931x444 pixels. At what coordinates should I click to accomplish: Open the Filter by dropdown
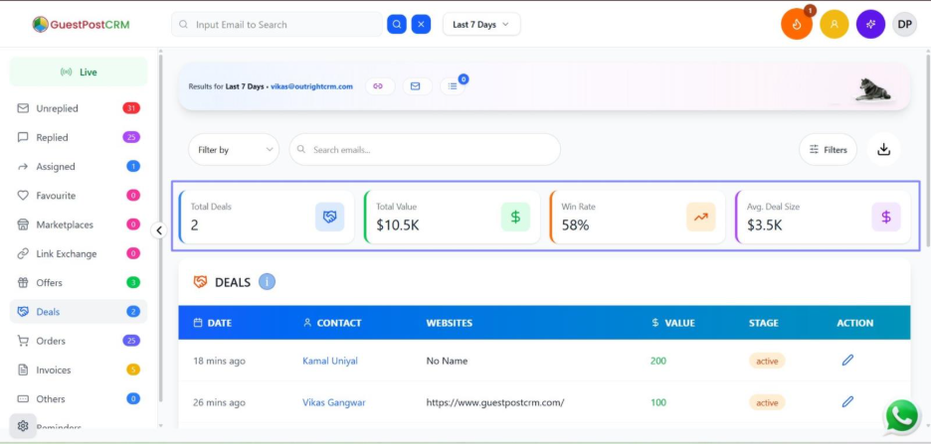click(233, 150)
